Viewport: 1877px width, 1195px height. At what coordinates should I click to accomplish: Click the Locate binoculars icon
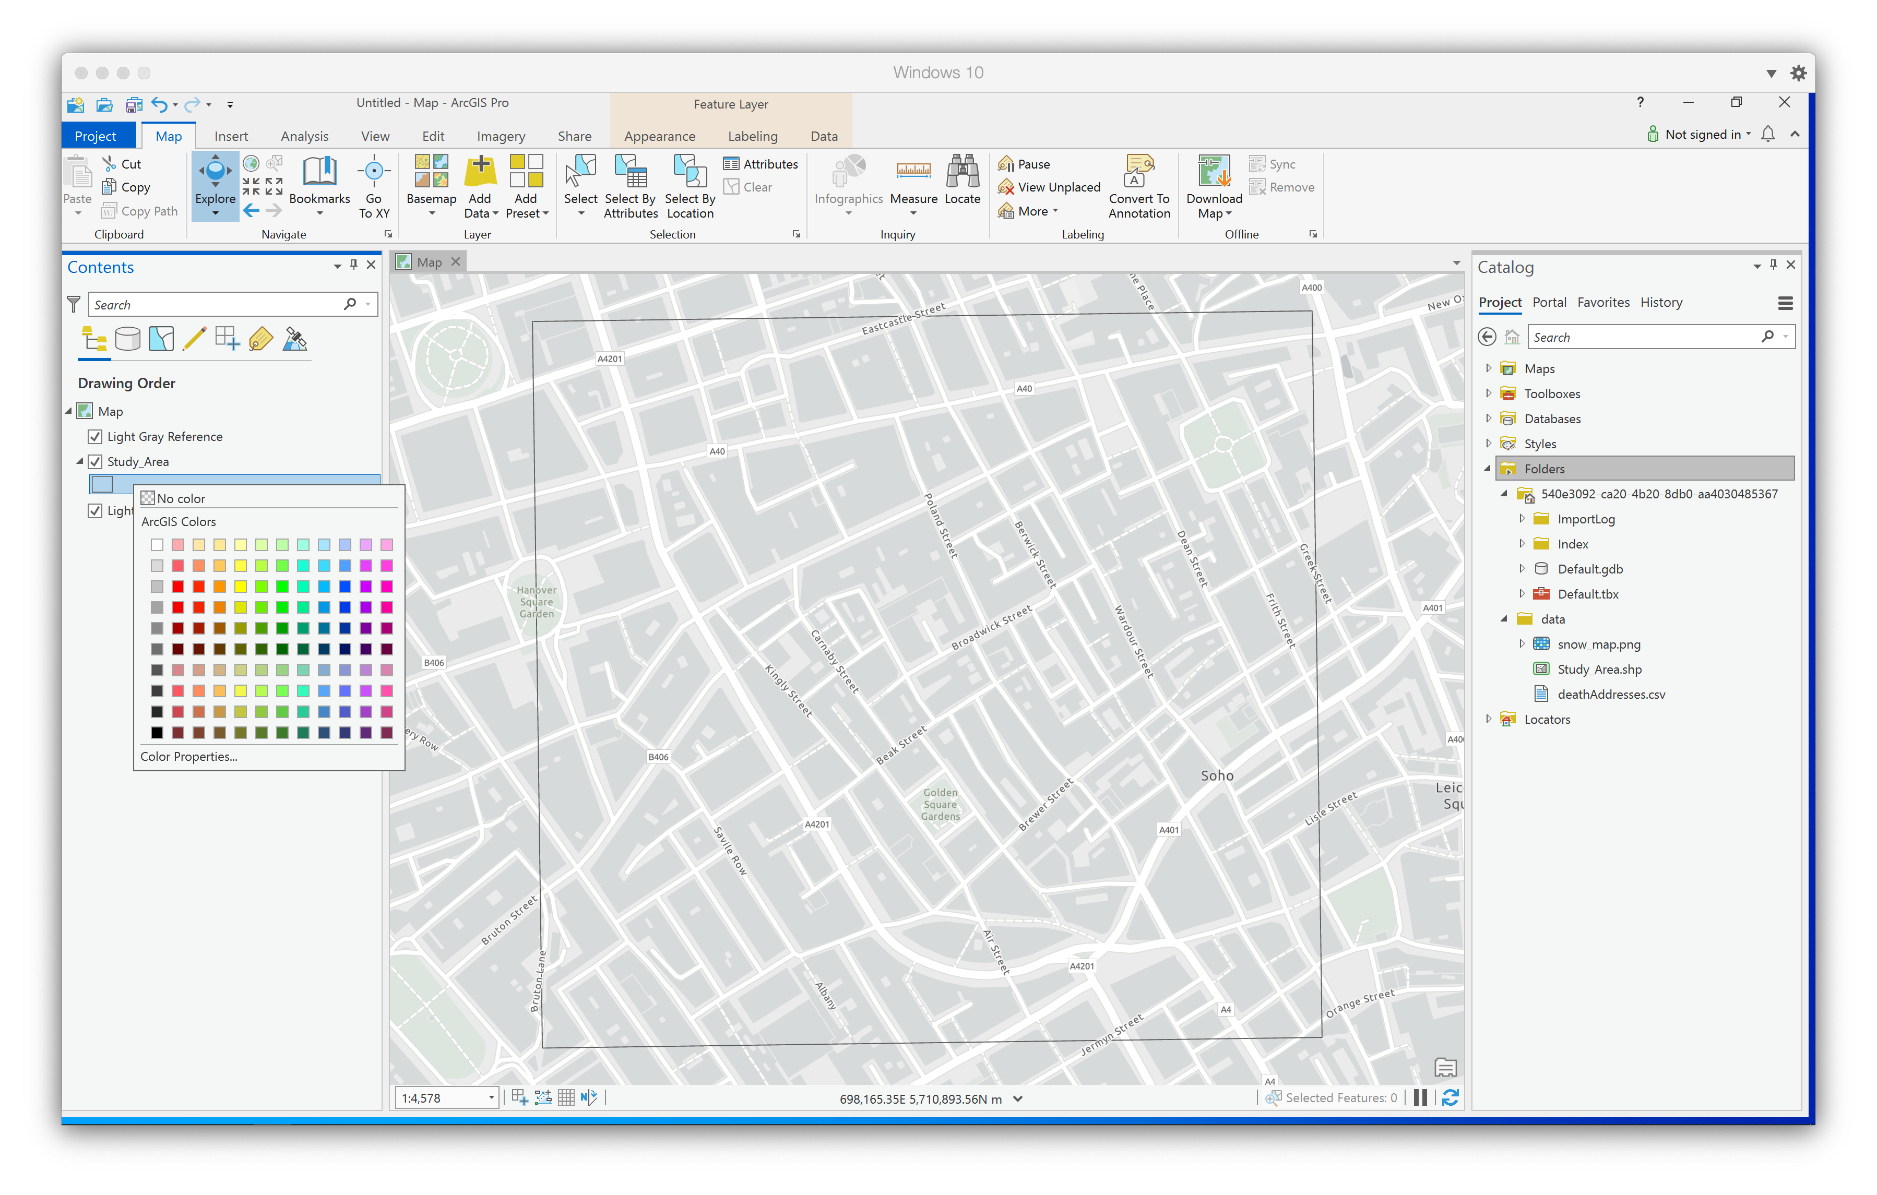(x=962, y=172)
